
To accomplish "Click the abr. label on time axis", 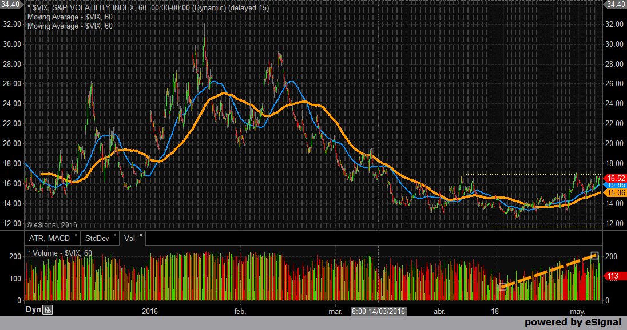I will (439, 311).
